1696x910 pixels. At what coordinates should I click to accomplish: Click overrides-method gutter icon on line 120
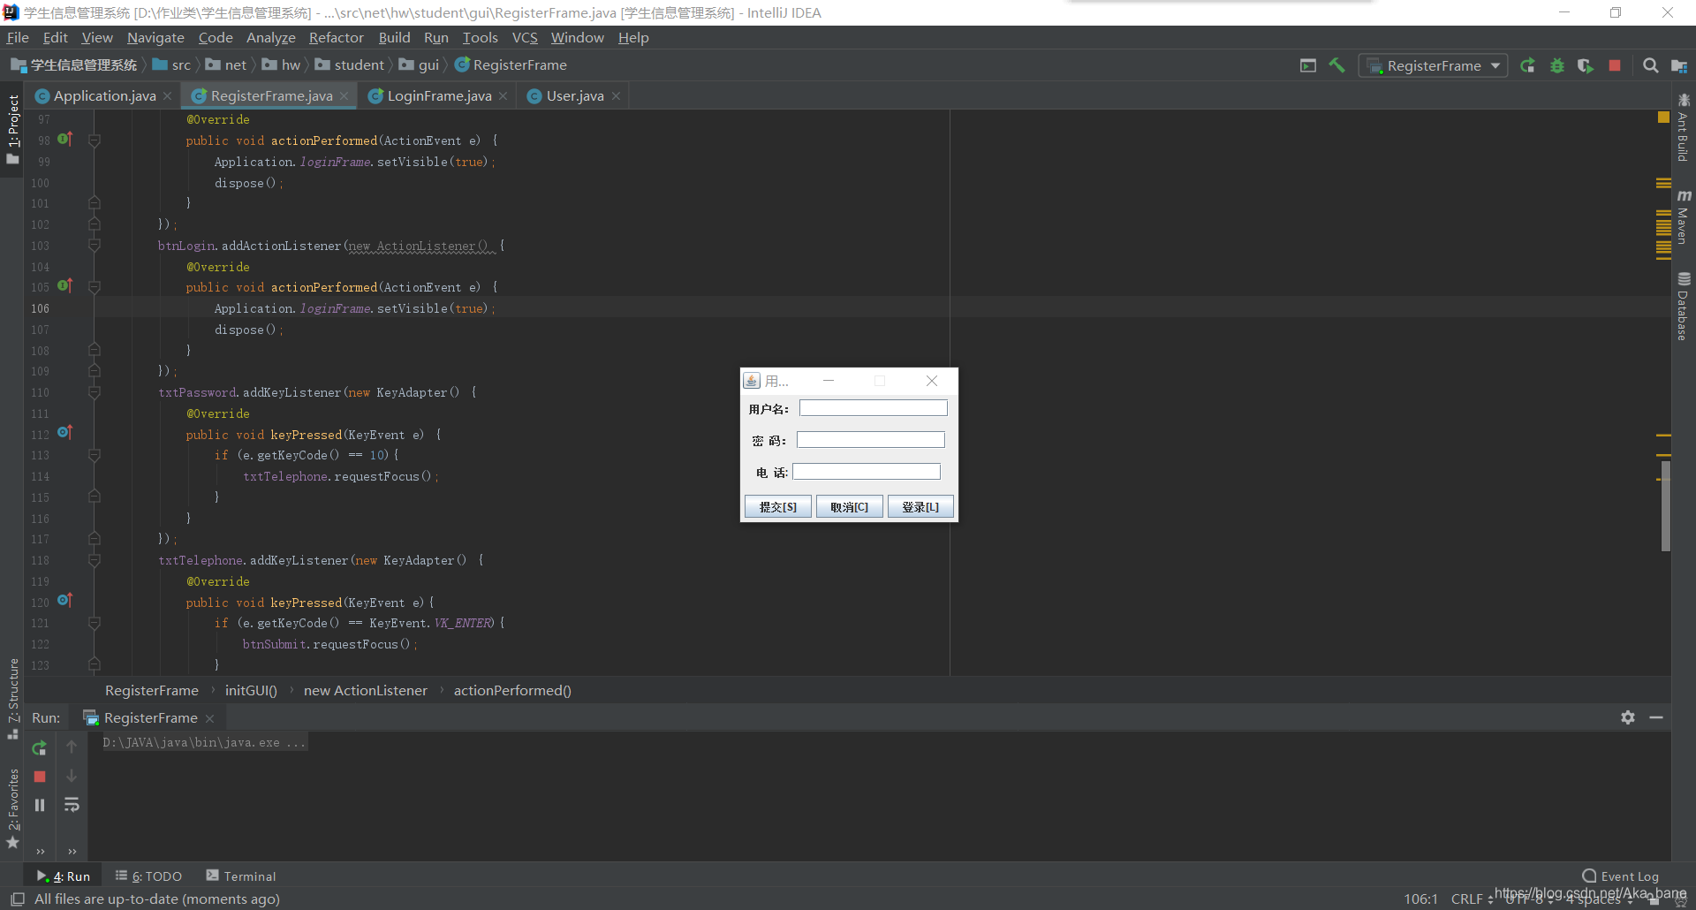64,600
